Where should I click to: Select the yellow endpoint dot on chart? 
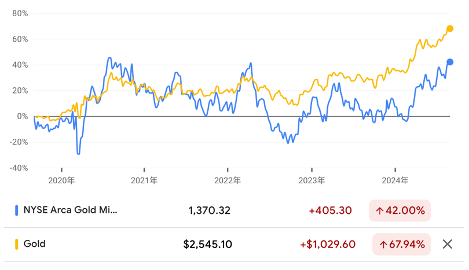(x=450, y=29)
